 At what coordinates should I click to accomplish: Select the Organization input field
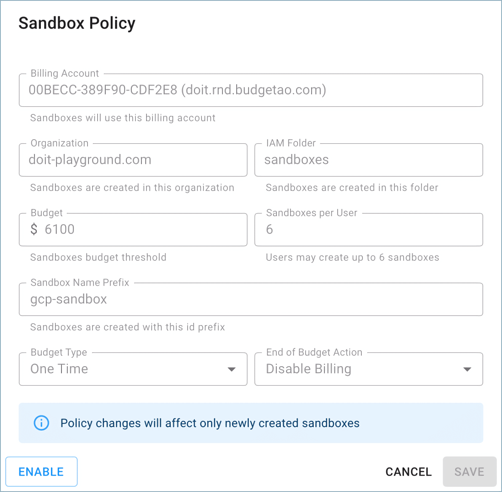133,160
